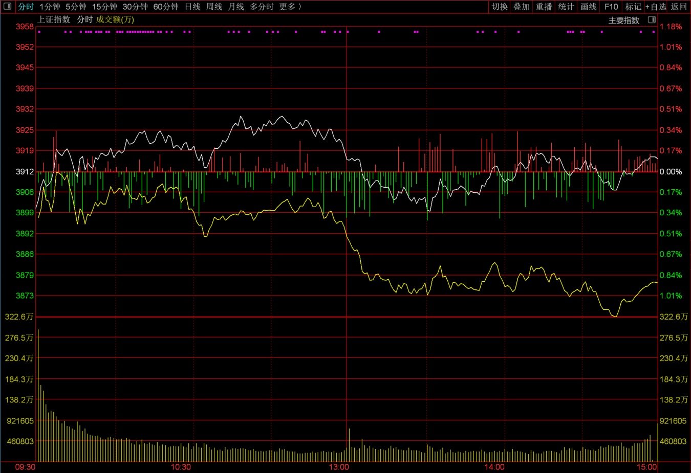691x473 pixels.
Task: Click the 切换 switch button
Action: (x=500, y=7)
